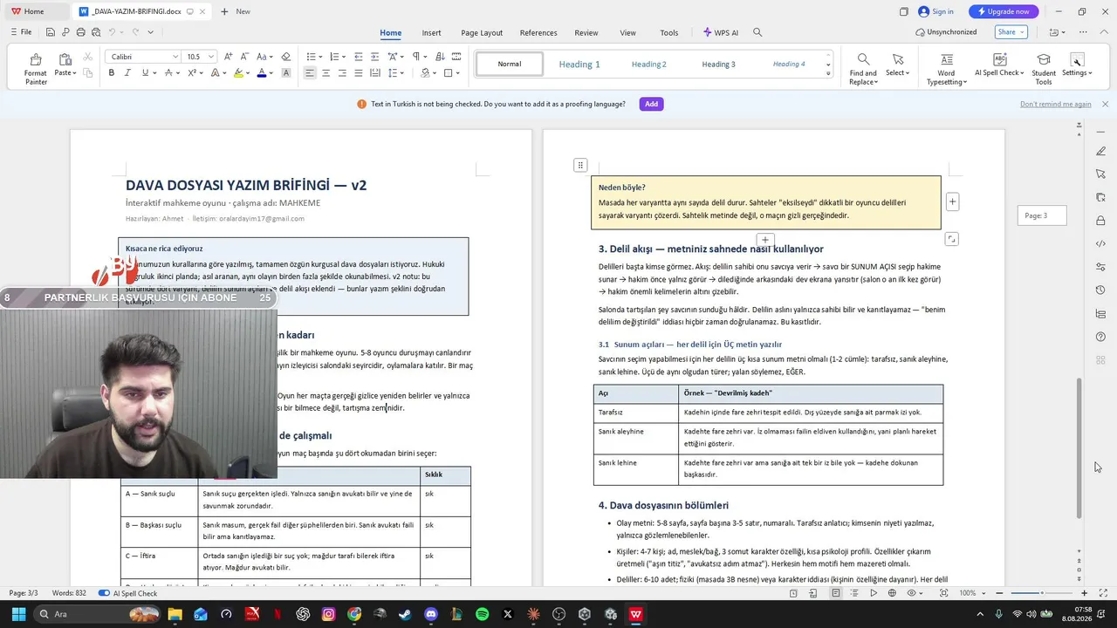The width and height of the screenshot is (1117, 628).
Task: Select Center paragraph alignment
Action: click(326, 73)
